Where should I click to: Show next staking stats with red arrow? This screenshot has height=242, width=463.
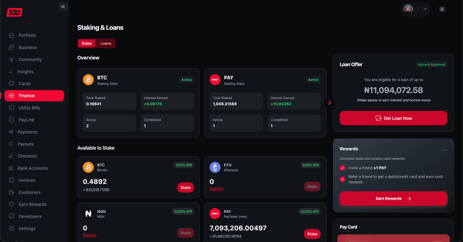coord(330,102)
